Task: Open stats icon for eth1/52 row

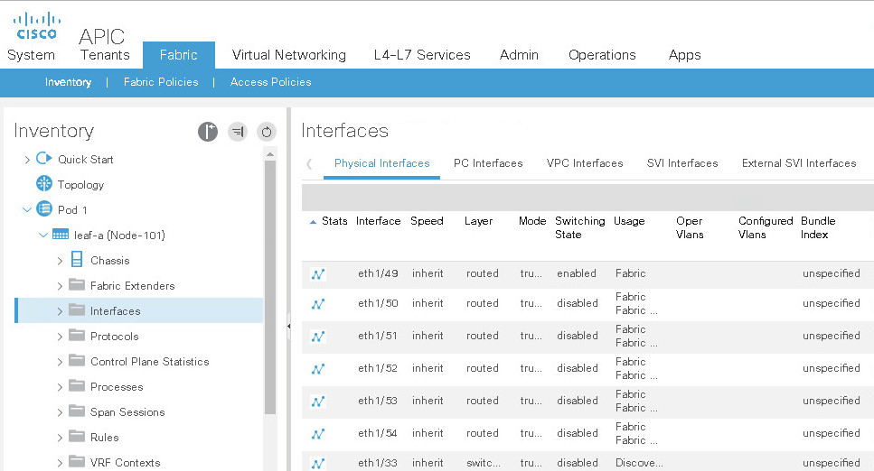Action: coord(318,369)
